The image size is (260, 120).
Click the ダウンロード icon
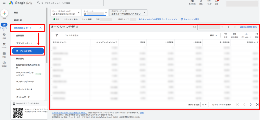pyautogui.click(x=246, y=34)
